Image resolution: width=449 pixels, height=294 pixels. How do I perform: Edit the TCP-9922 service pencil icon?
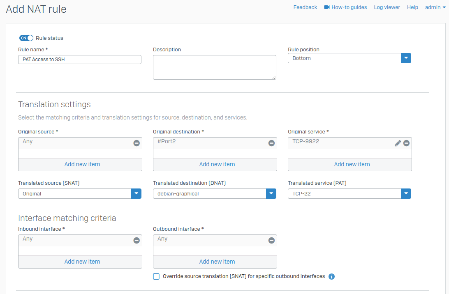(x=398, y=143)
